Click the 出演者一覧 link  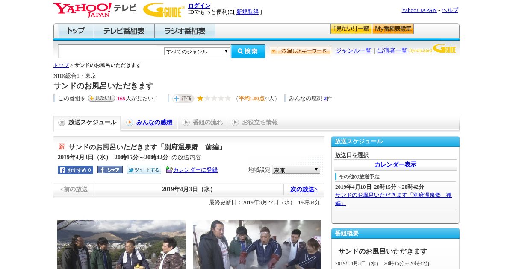392,51
